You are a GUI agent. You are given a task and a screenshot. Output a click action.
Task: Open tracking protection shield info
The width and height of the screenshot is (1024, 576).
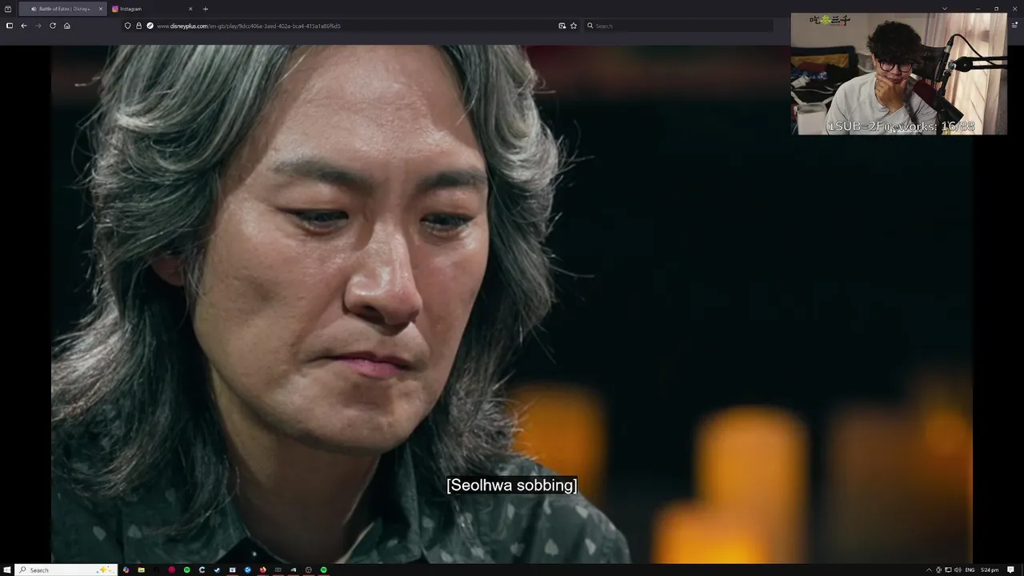[127, 26]
